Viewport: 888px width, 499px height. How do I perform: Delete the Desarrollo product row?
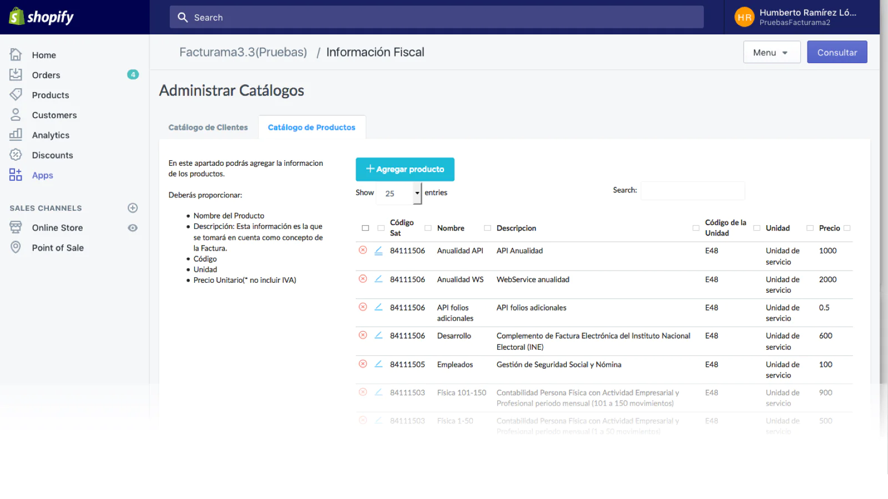point(363,335)
